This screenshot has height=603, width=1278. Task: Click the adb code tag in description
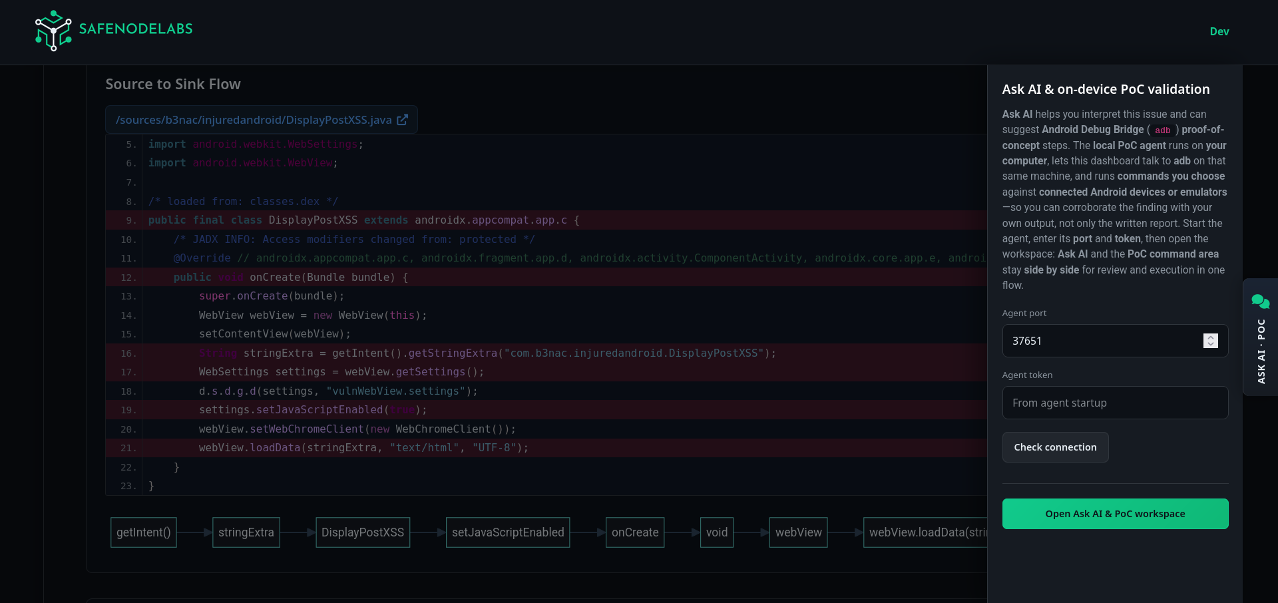pos(1162,130)
